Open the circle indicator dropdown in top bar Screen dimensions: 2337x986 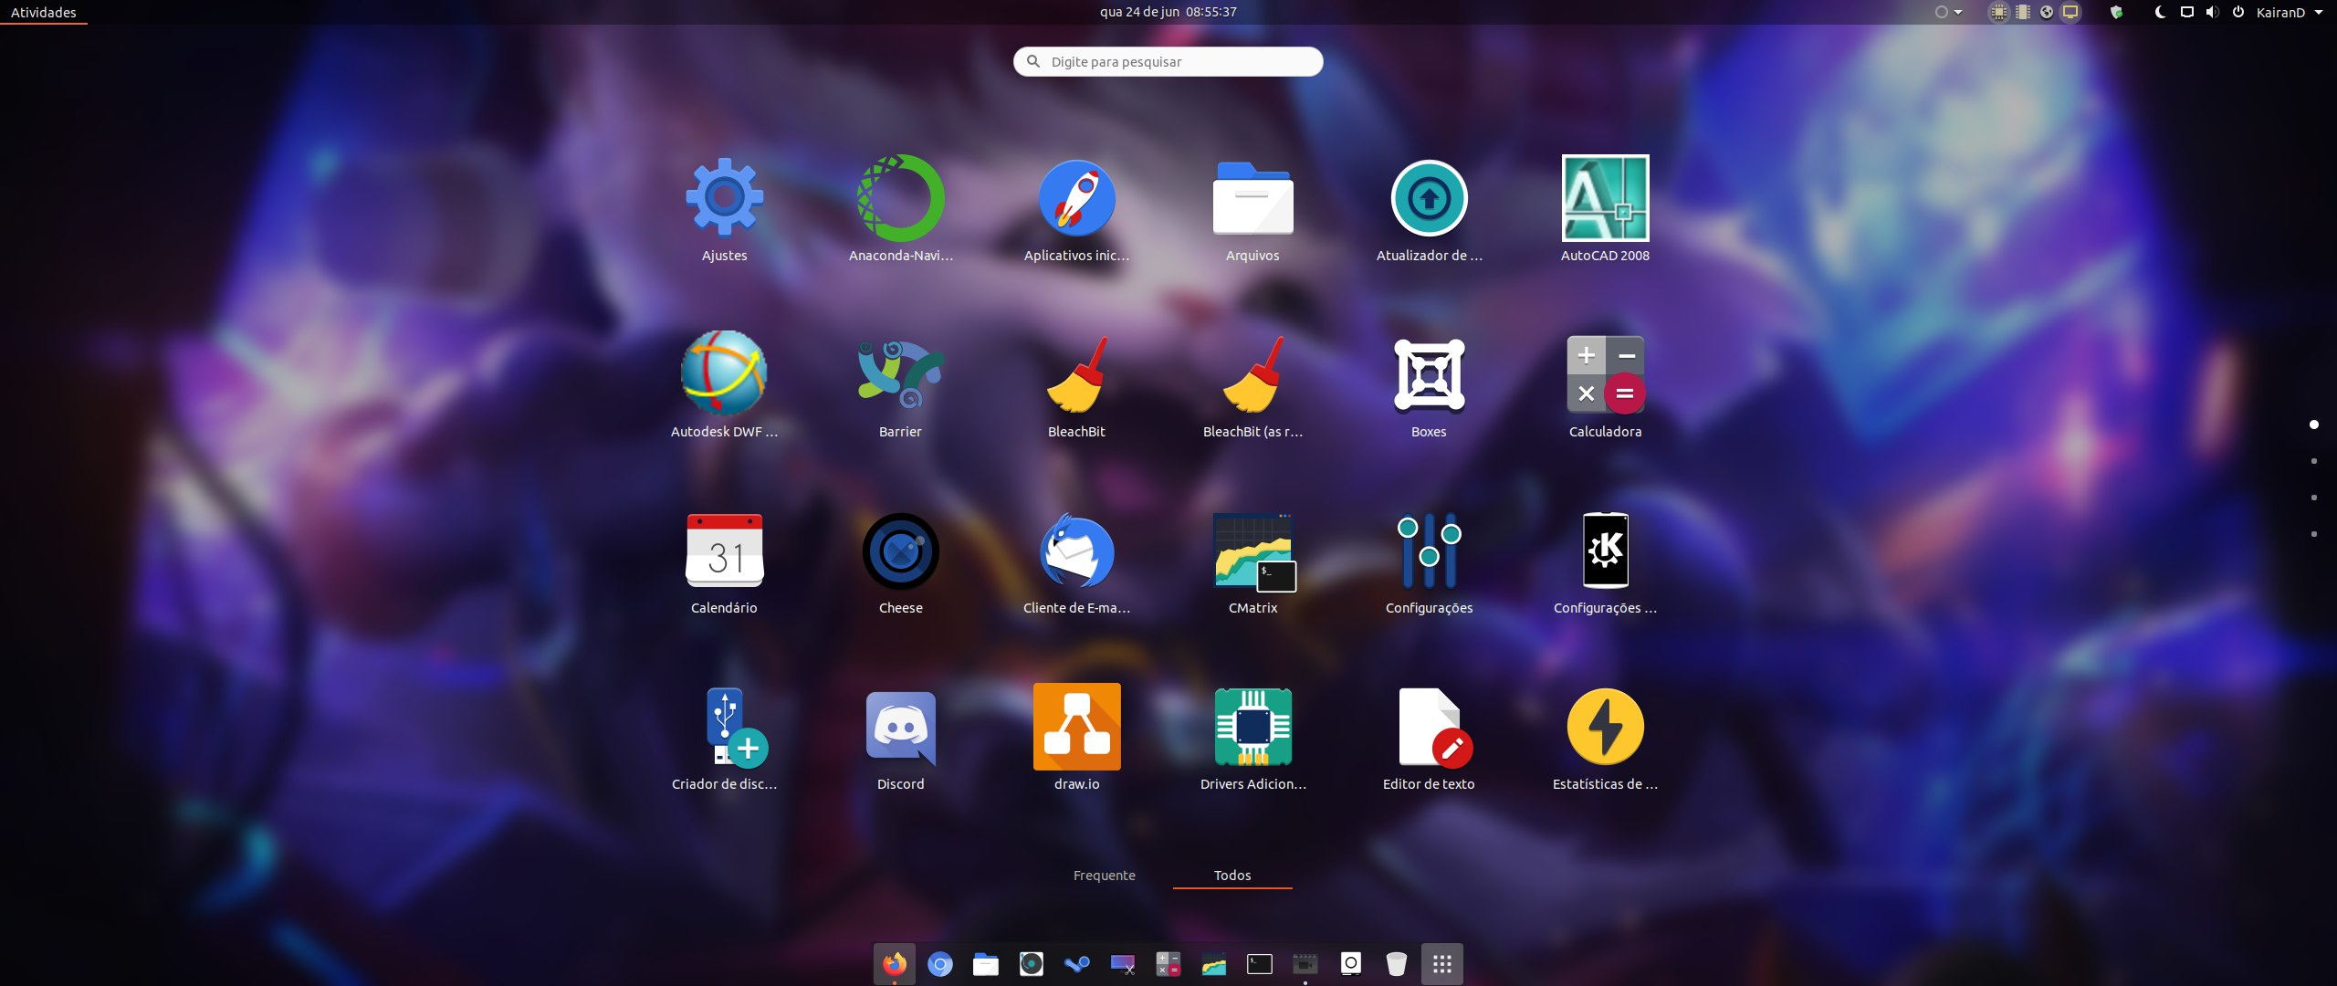coord(1947,12)
